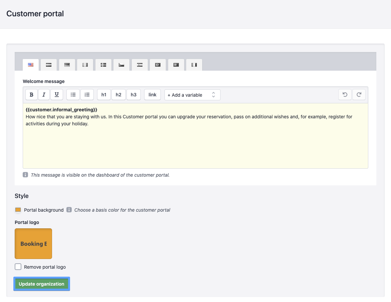Apply the h3 heading style

[x=134, y=95]
